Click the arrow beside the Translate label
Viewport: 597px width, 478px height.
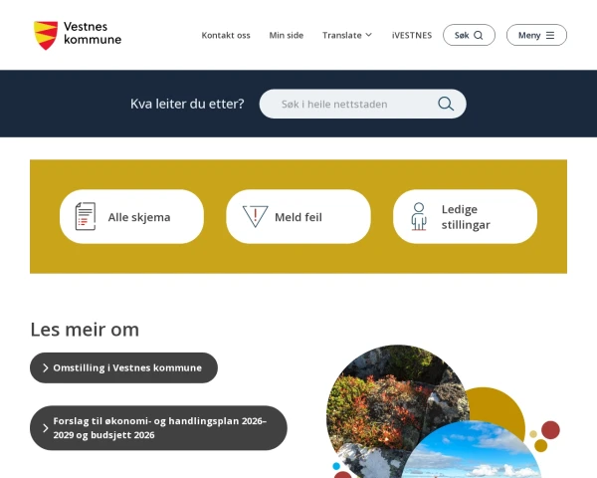point(368,35)
